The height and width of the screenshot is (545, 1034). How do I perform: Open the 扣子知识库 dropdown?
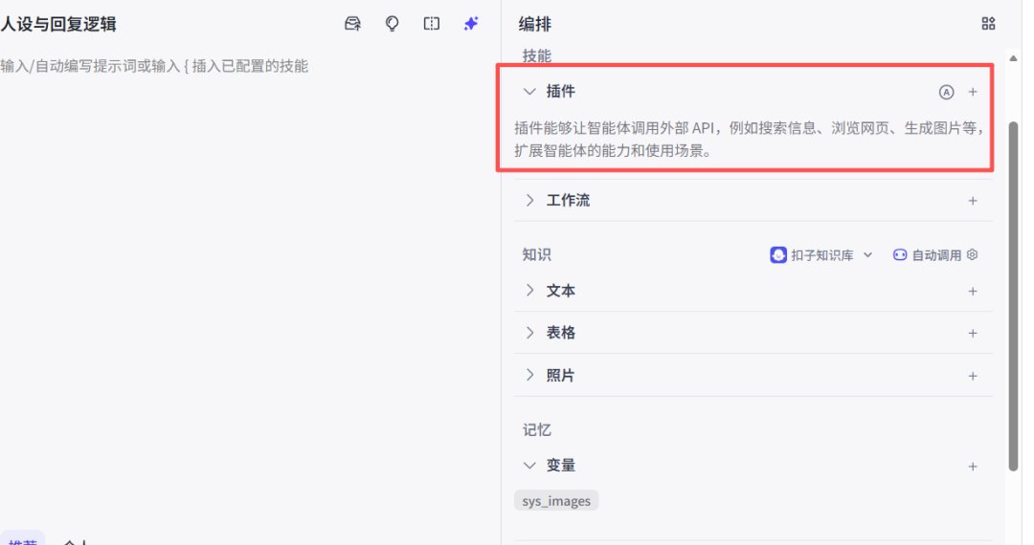pos(821,254)
